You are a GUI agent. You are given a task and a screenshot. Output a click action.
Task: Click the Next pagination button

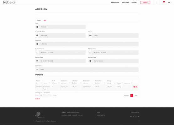point(136,95)
